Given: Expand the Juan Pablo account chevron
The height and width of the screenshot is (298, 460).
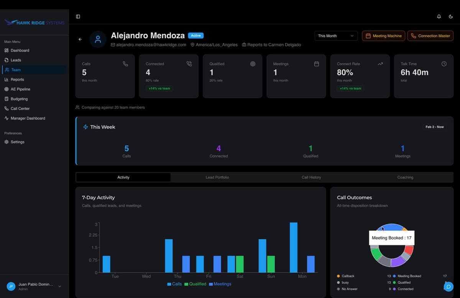Looking at the screenshot, I should [x=59, y=286].
